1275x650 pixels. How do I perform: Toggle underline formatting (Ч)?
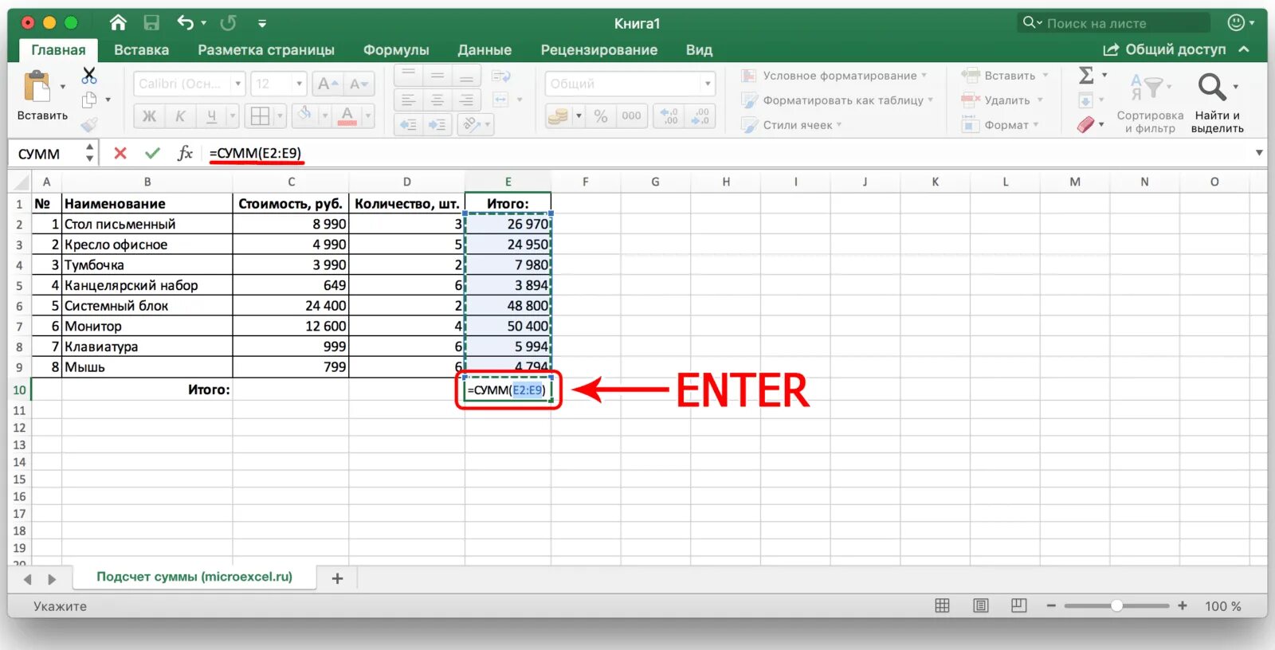(211, 116)
